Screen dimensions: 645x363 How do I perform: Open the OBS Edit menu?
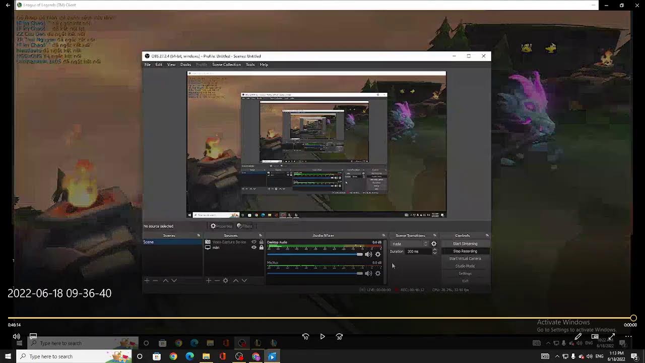[159, 65]
